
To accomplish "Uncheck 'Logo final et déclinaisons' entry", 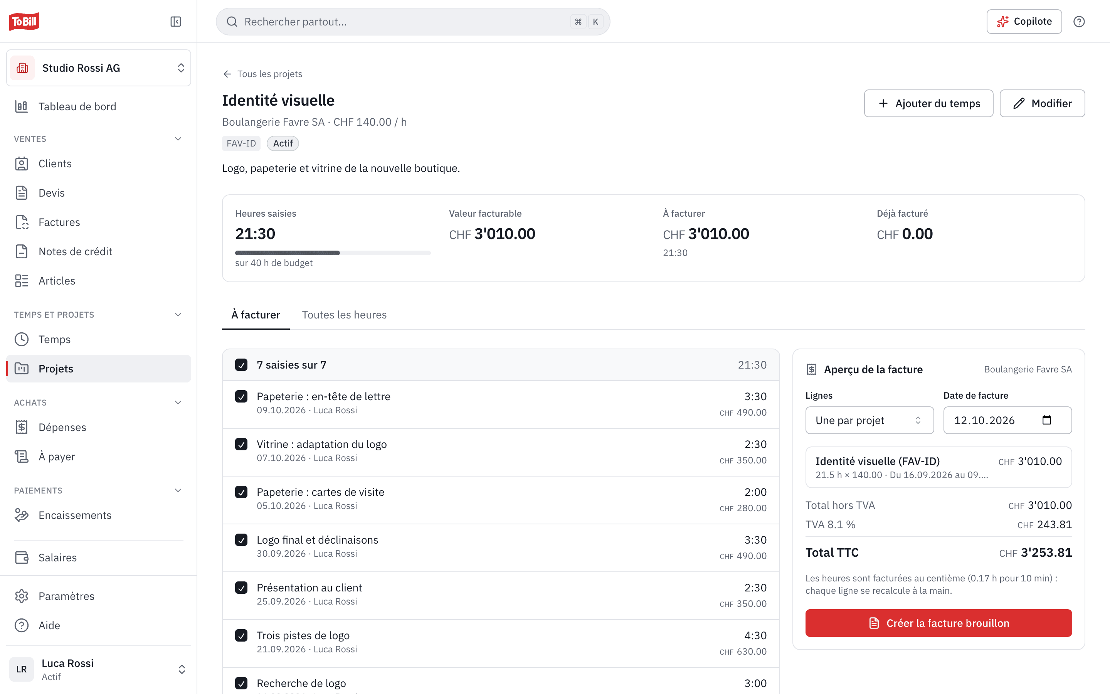I will pyautogui.click(x=241, y=540).
